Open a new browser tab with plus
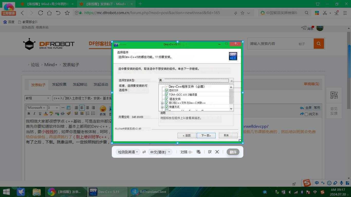 pyautogui.click(x=140, y=4)
